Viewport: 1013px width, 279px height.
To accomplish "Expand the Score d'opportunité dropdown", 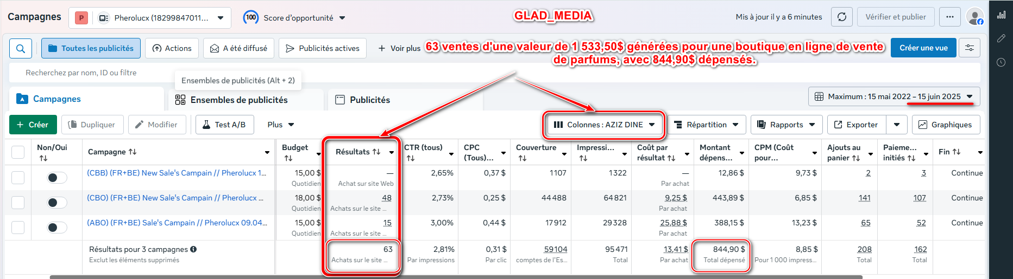I will (x=342, y=18).
